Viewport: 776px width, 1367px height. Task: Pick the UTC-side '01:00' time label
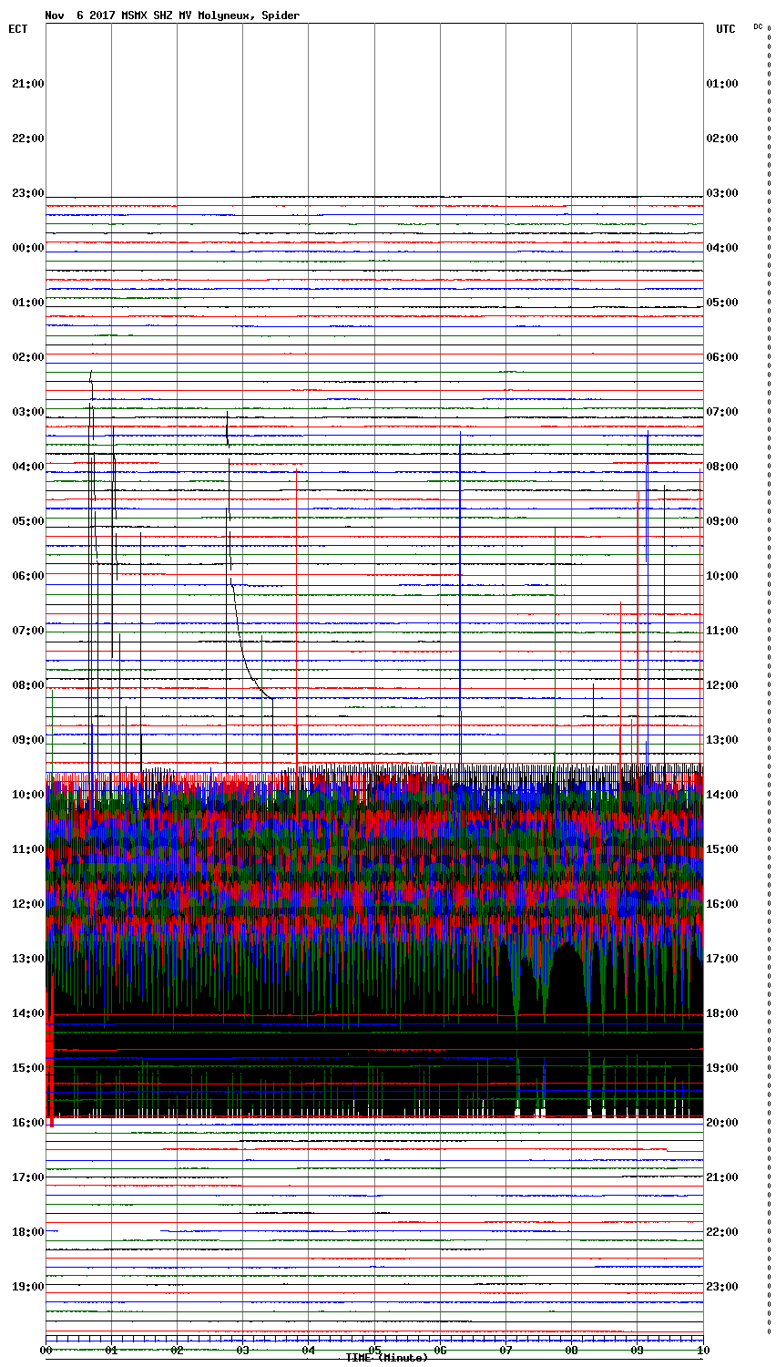click(x=722, y=84)
